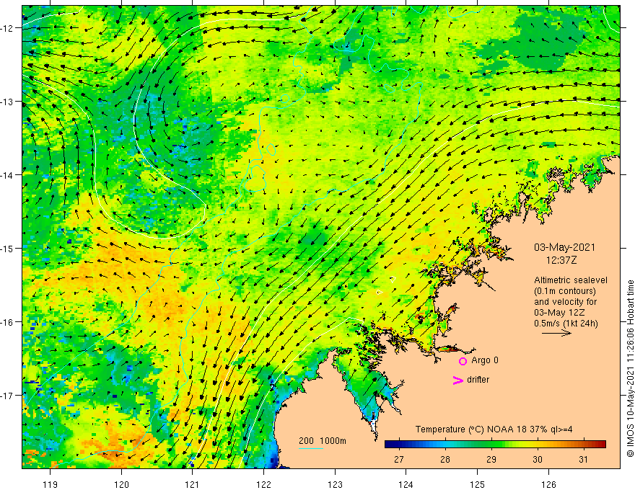Click the latitude axis label -12
The image size is (635, 490).
(8, 28)
